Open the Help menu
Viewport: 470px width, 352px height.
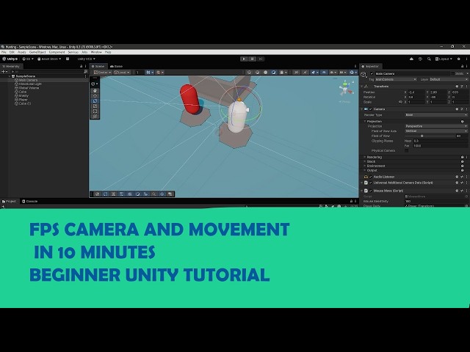click(x=108, y=52)
